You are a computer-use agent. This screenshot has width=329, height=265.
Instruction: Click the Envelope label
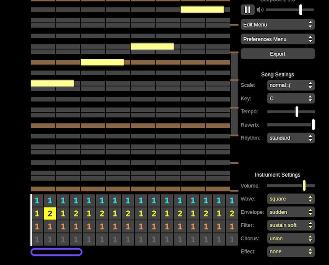coord(252,212)
